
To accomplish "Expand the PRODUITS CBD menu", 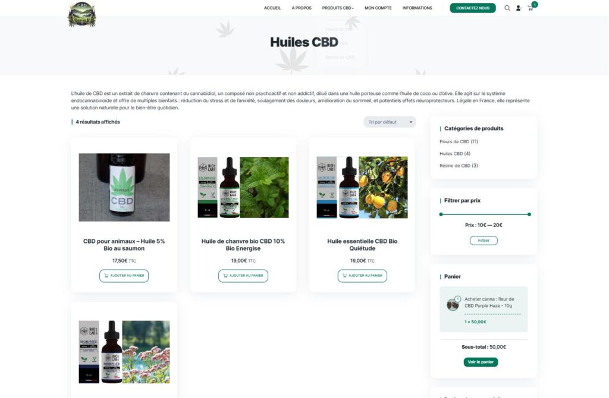I will pos(338,8).
